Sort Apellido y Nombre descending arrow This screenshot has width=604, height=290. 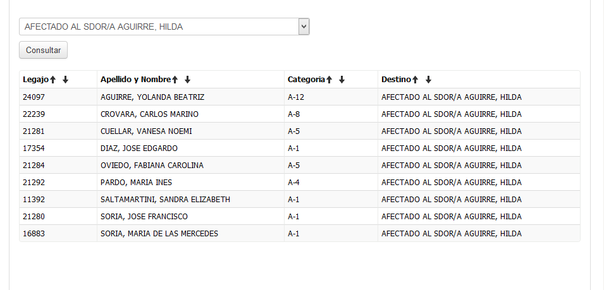click(x=187, y=80)
